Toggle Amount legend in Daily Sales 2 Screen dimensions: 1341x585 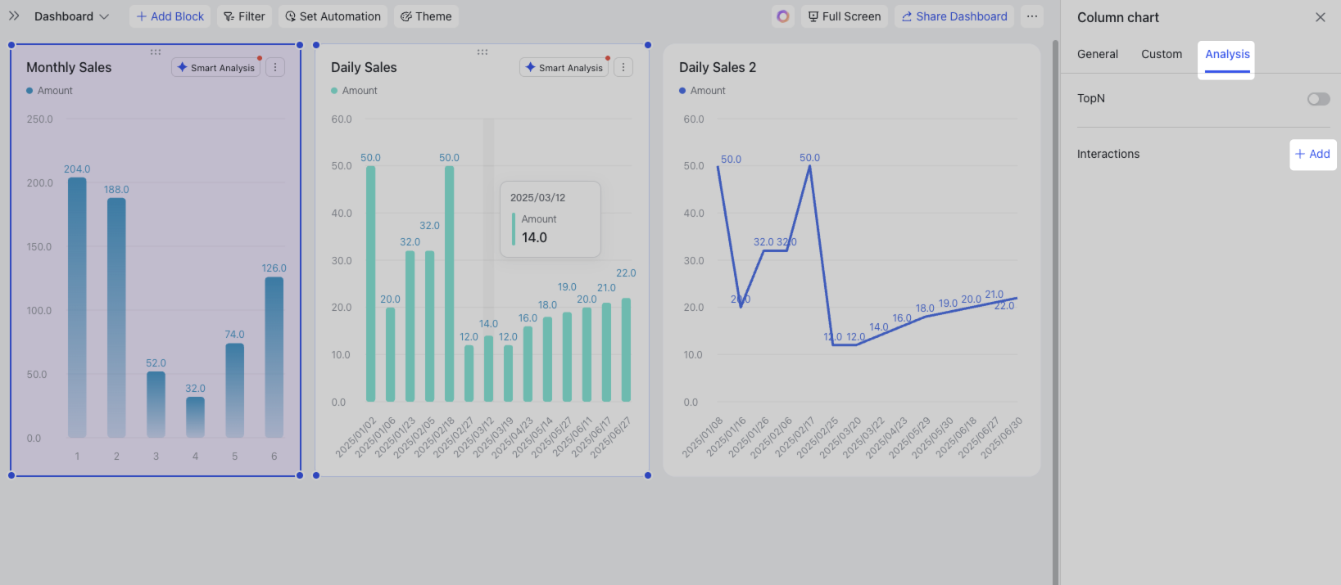[702, 91]
